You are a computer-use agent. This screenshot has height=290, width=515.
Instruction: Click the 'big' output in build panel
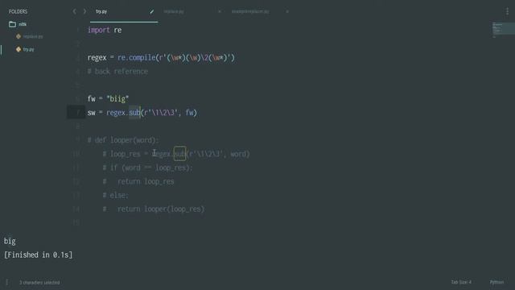click(10, 242)
